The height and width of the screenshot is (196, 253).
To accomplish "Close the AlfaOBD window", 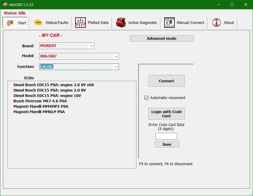I will [x=246, y=4].
